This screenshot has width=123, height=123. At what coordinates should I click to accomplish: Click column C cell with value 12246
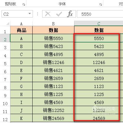click(x=99, y=62)
